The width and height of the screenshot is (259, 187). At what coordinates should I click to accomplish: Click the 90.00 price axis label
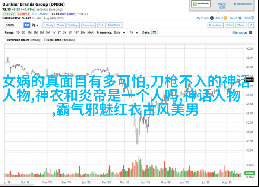(x=249, y=49)
